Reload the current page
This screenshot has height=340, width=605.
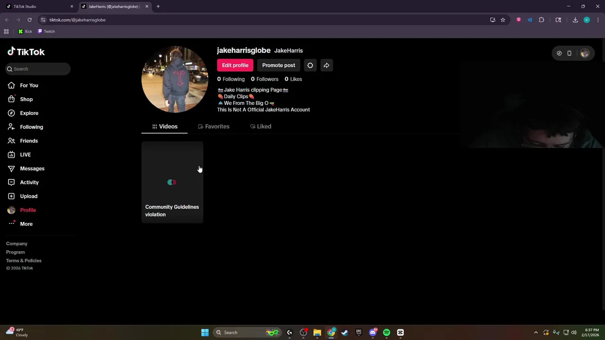[29, 20]
